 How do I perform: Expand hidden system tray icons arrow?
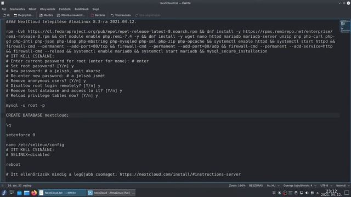click(318, 193)
